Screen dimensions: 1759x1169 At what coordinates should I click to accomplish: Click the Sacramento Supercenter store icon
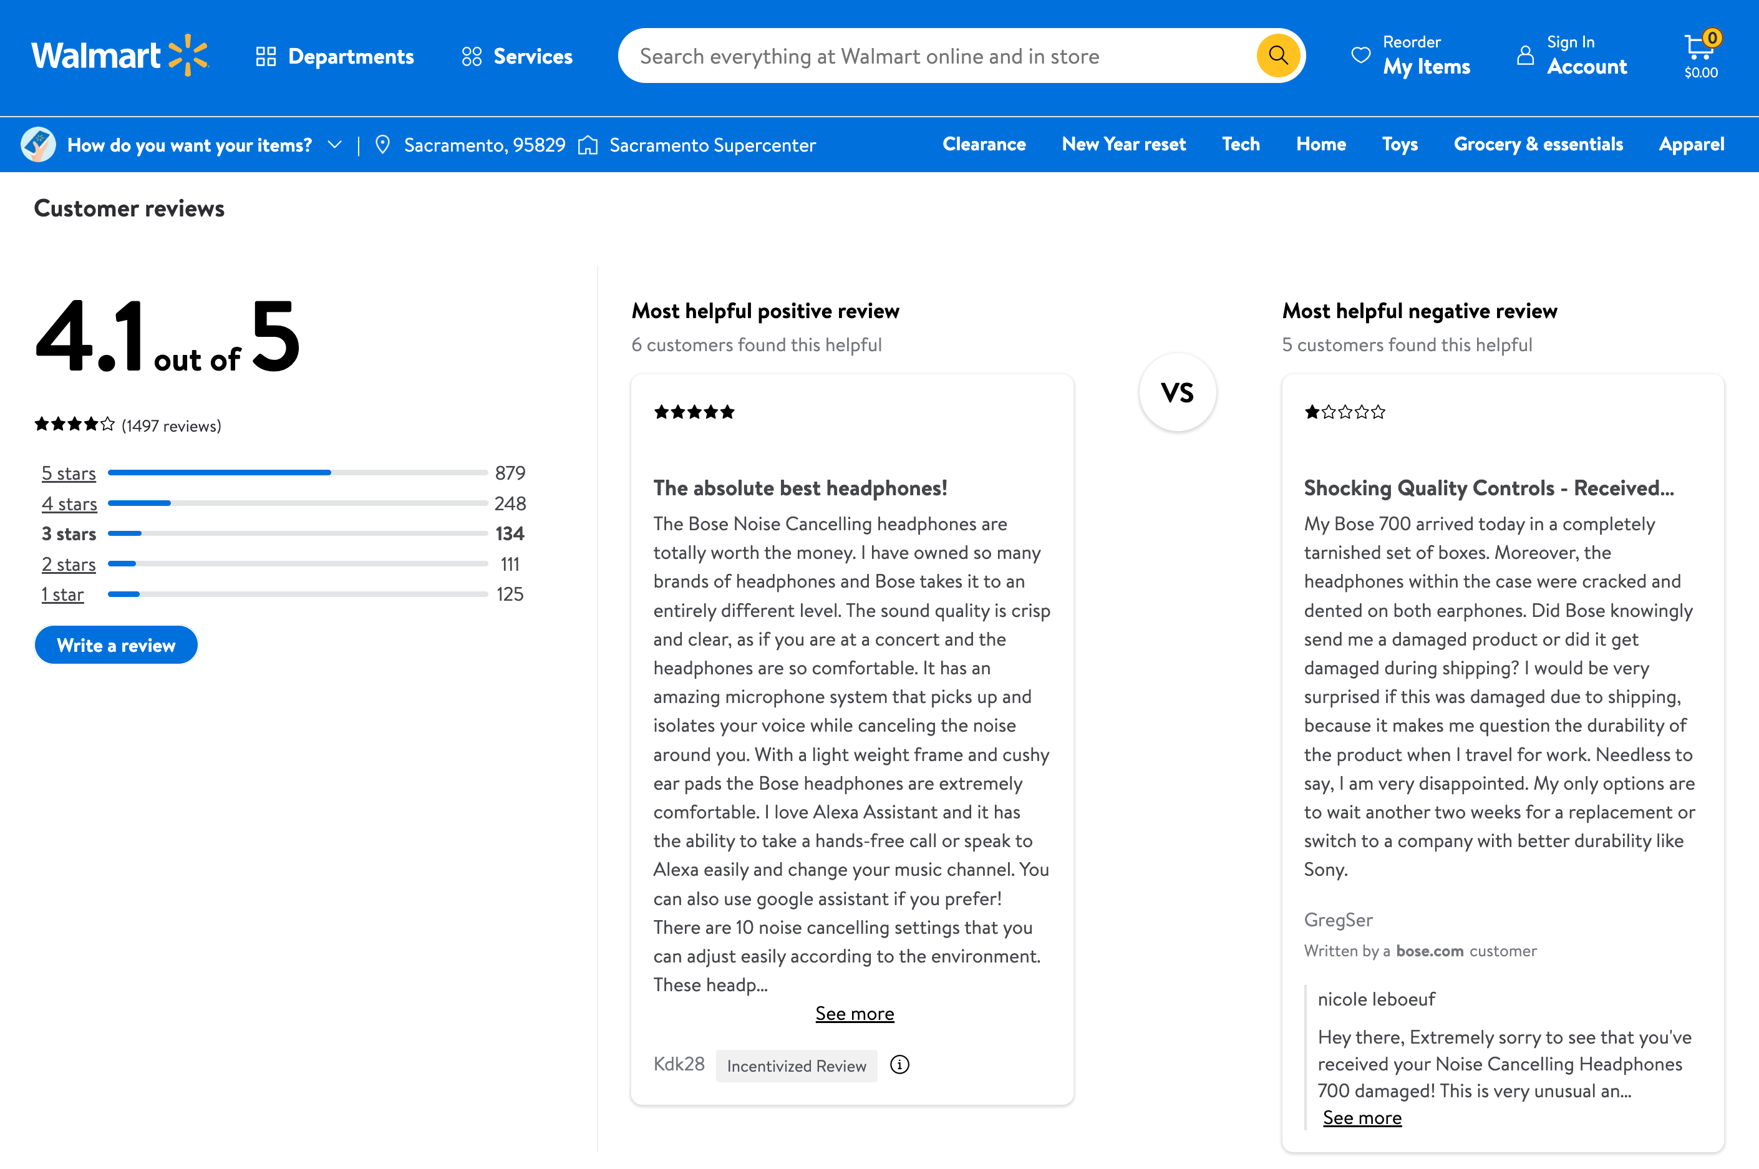point(589,145)
